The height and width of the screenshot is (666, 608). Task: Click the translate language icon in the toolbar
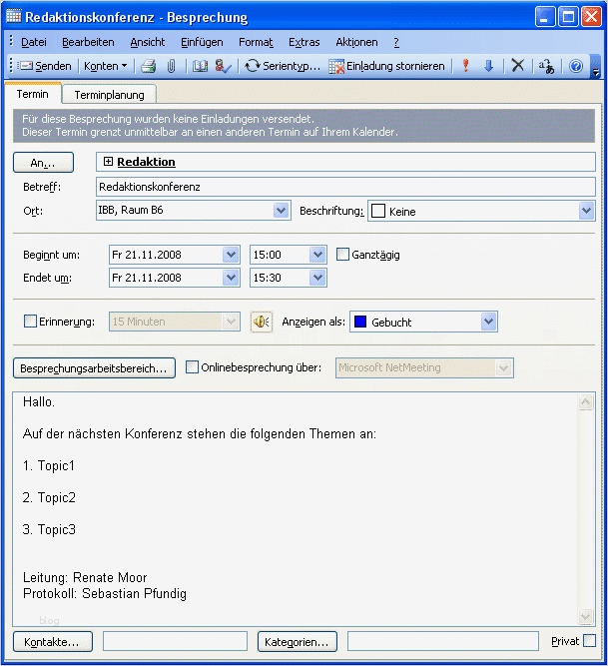point(546,66)
